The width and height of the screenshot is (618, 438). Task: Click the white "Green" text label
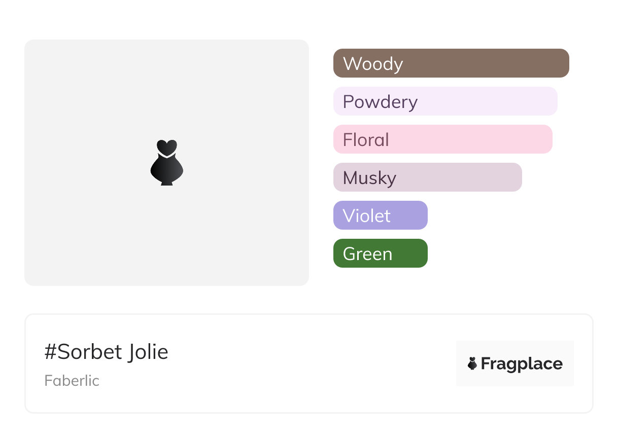(x=367, y=254)
